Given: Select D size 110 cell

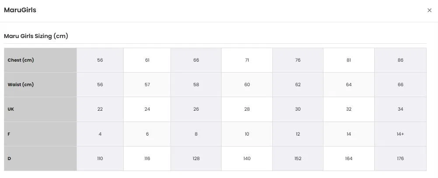Looking at the screenshot, I should [x=100, y=158].
